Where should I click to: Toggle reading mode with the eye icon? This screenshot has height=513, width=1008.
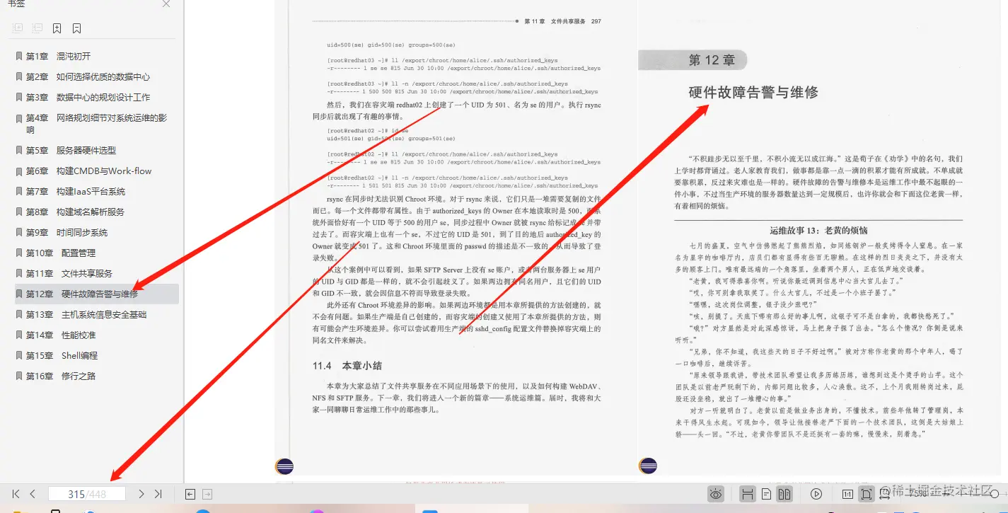pos(715,493)
